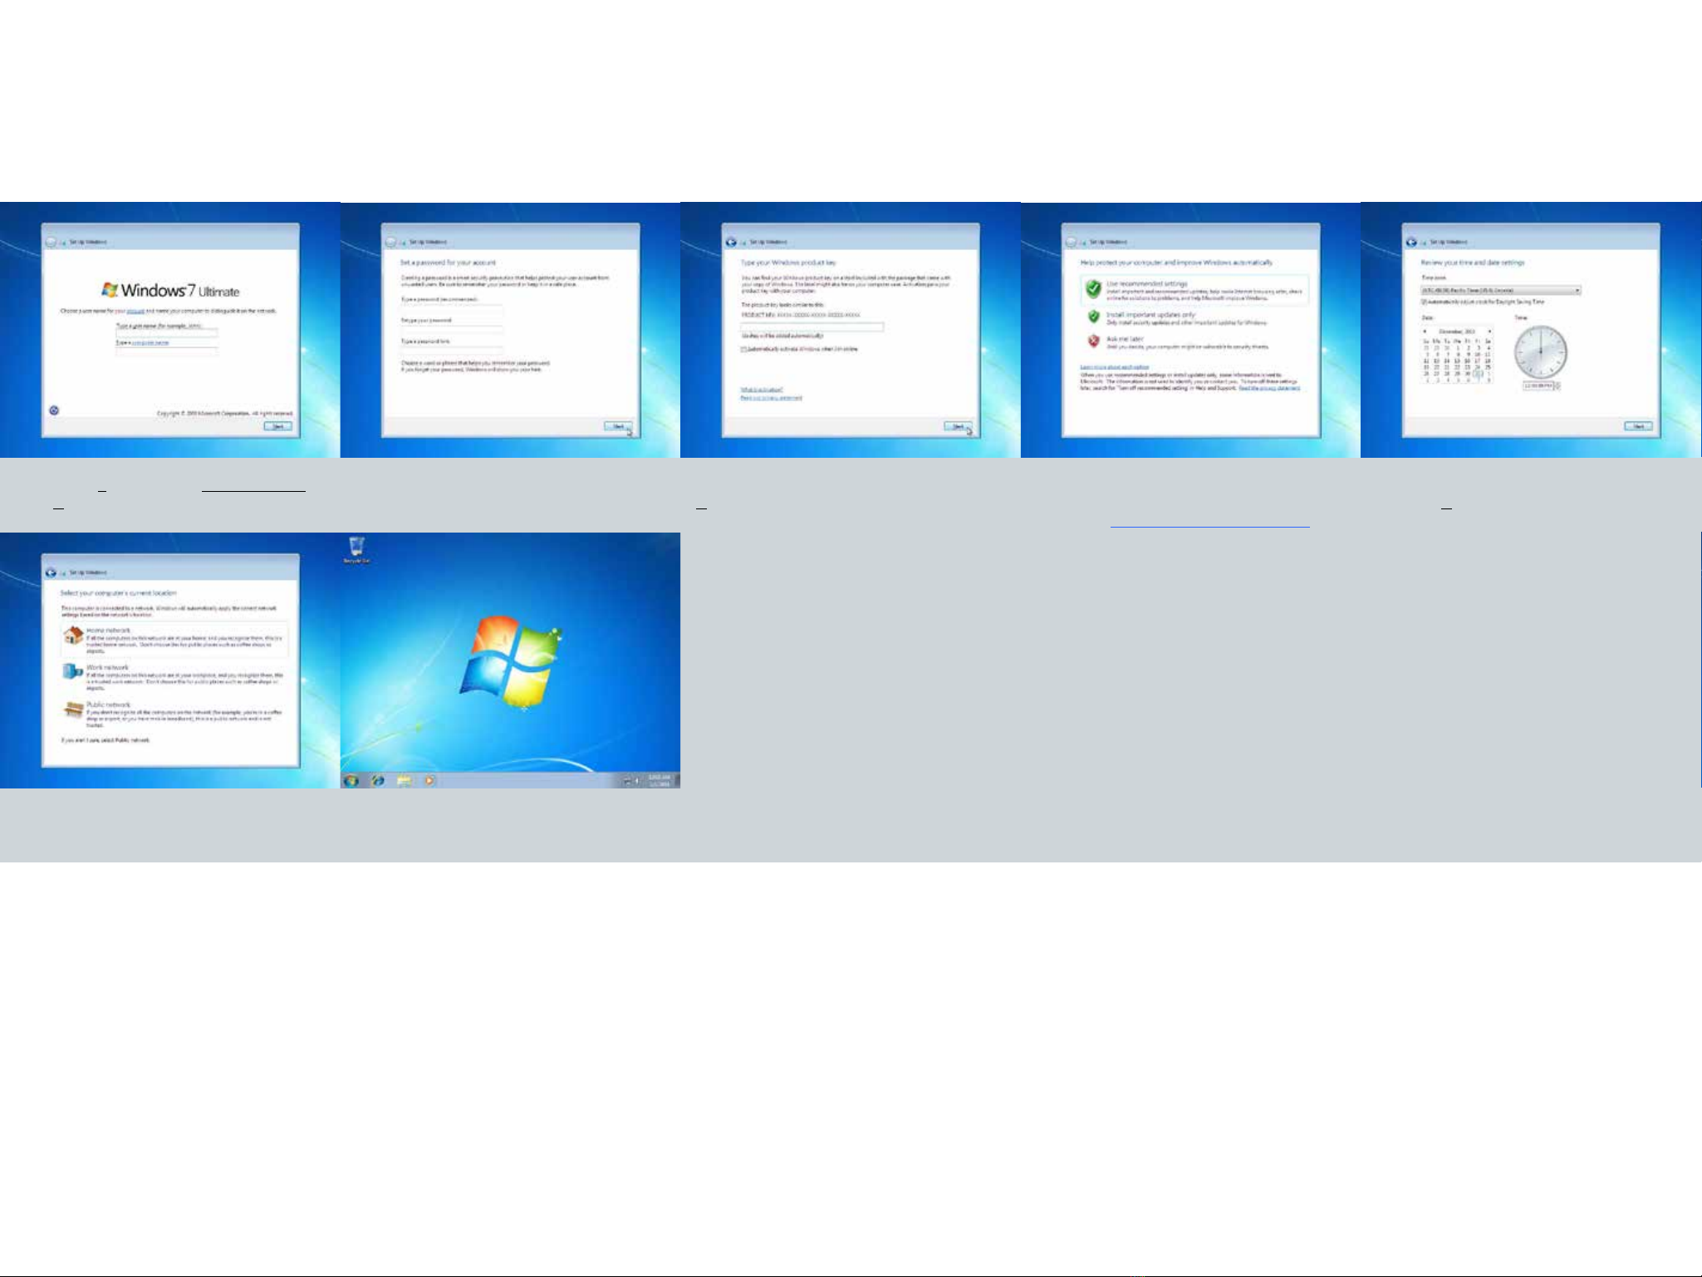Click the network icon in the system tray
Image resolution: width=1702 pixels, height=1277 pixels.
tap(627, 781)
